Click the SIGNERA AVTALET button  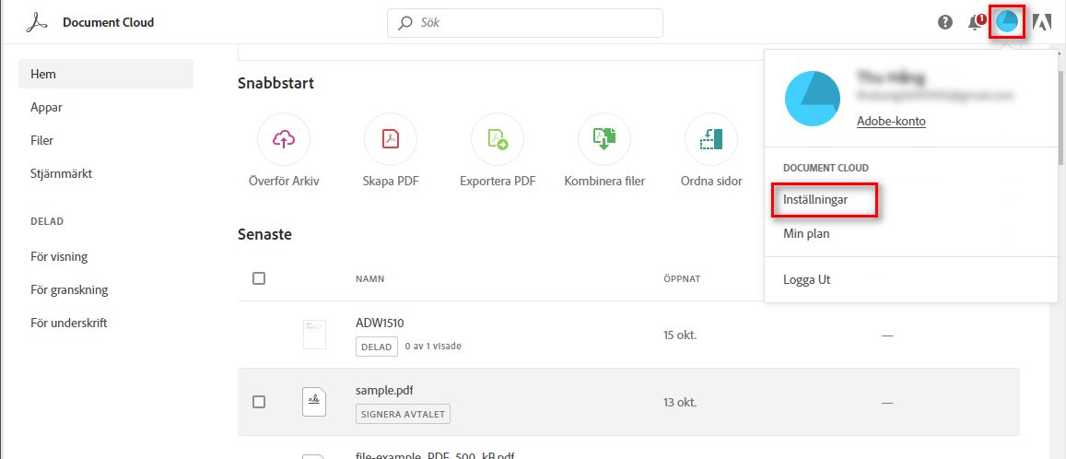click(403, 414)
